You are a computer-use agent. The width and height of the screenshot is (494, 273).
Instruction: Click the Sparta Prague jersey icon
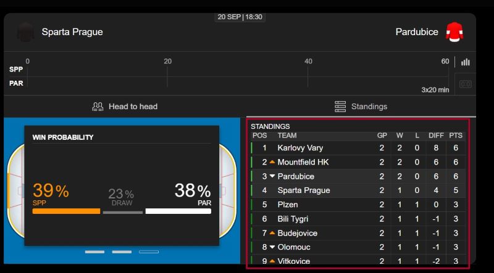click(x=25, y=31)
